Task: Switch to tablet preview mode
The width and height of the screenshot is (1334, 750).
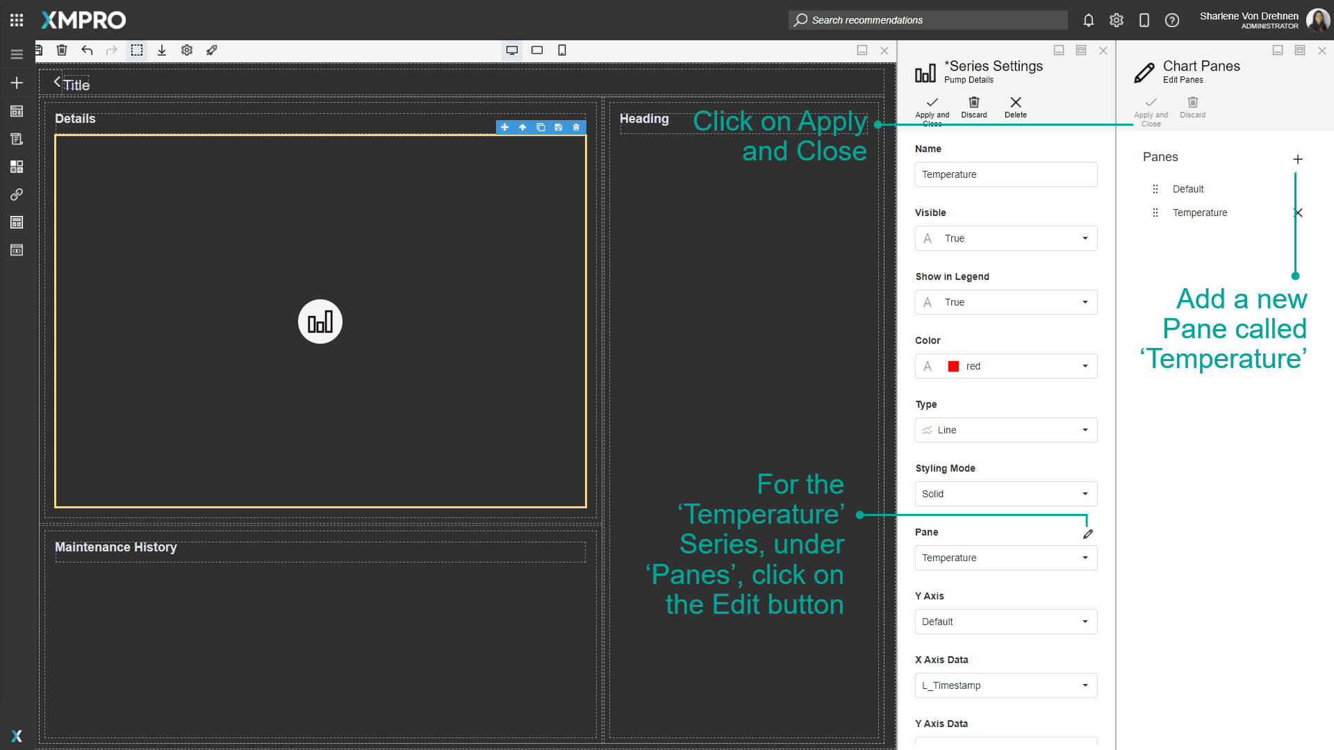Action: click(537, 50)
